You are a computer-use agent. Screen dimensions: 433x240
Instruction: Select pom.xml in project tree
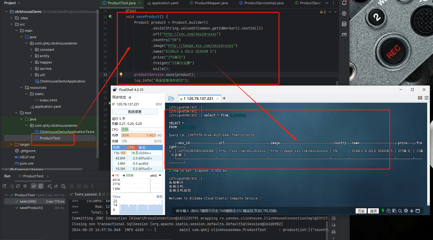pyautogui.click(x=24, y=163)
